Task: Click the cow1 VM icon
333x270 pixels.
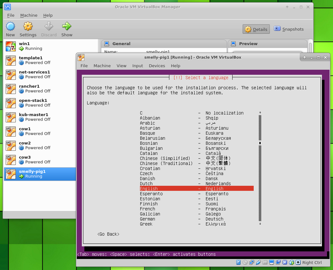Action: click(x=11, y=132)
